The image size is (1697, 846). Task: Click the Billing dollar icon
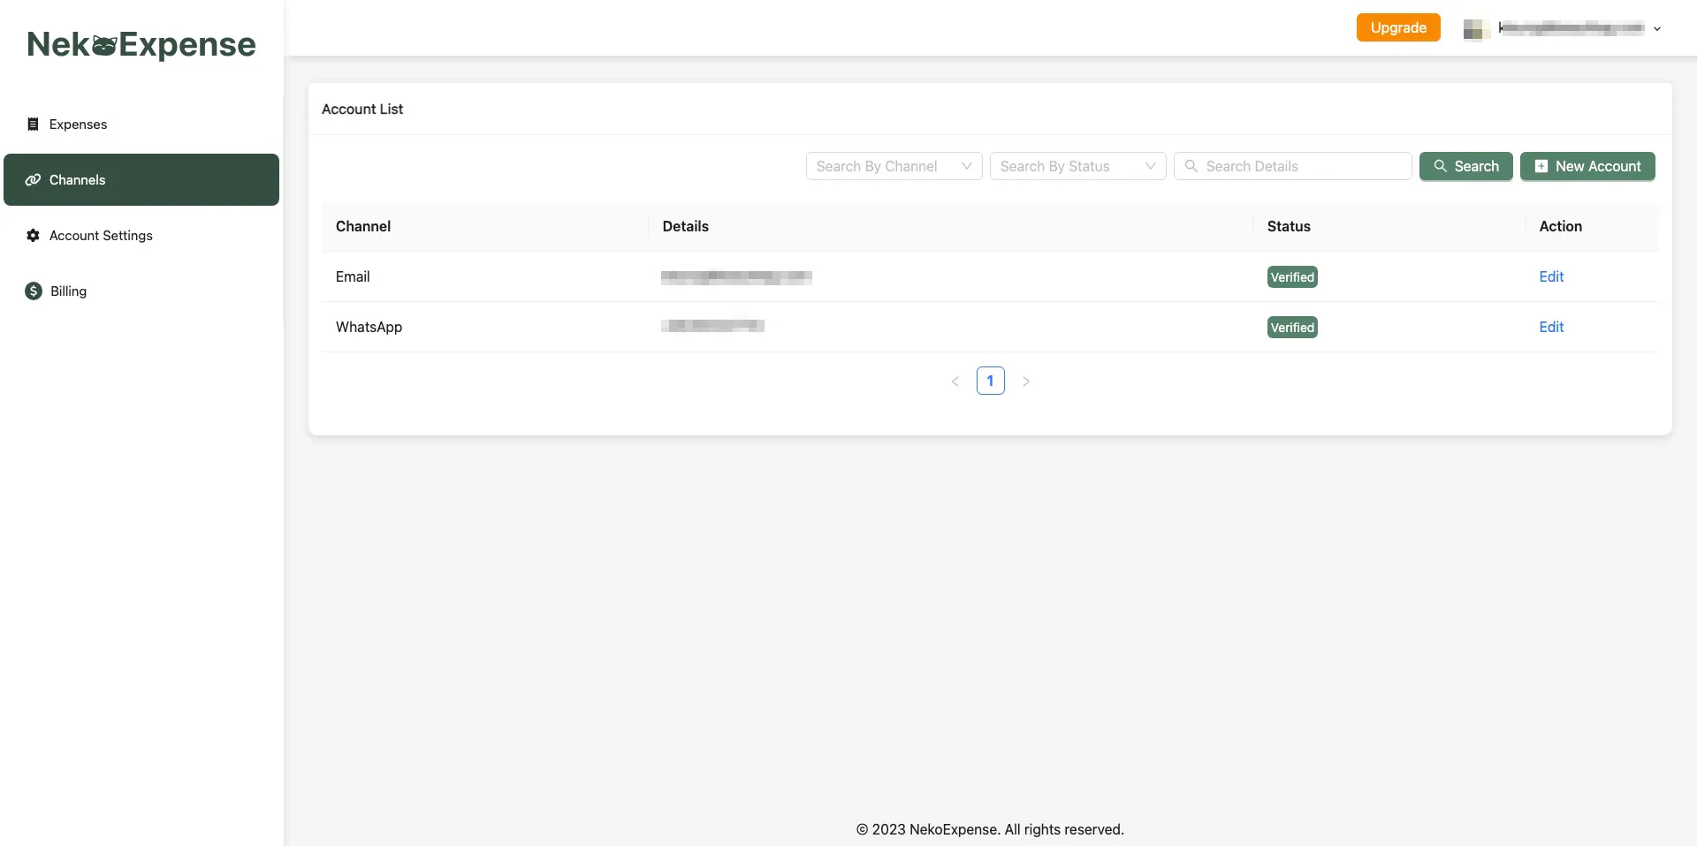(x=34, y=291)
